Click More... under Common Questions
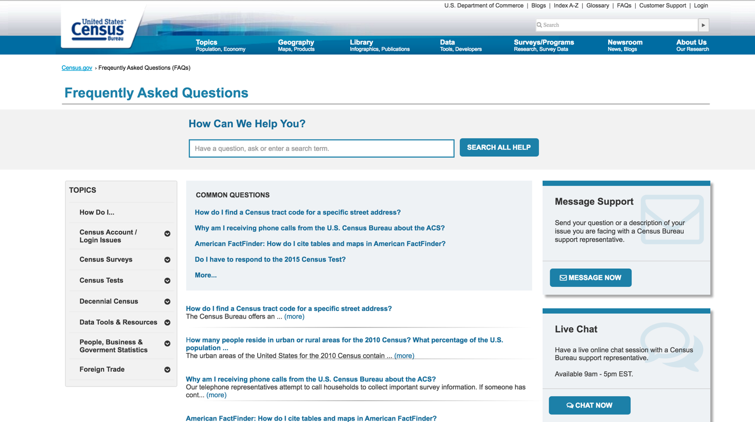 coord(206,275)
